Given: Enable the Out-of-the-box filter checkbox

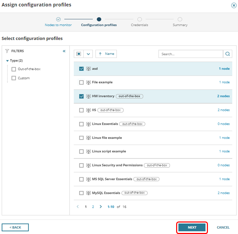Looking at the screenshot, I should pyautogui.click(x=14, y=69).
